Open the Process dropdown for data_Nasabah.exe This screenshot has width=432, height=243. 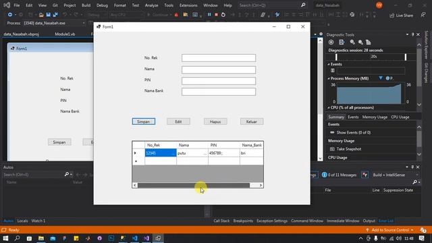(x=84, y=23)
